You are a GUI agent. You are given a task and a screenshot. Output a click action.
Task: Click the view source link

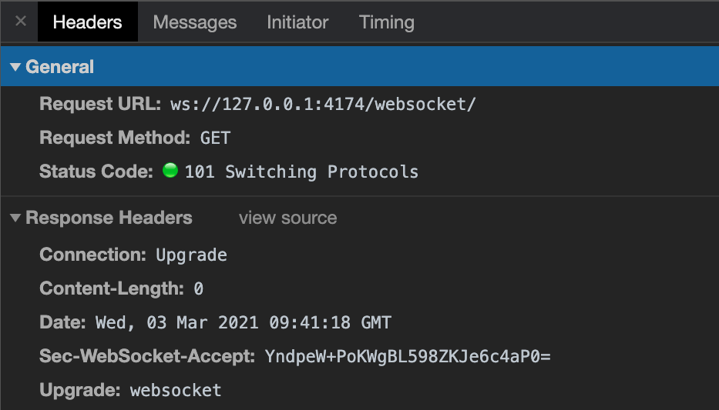[287, 218]
